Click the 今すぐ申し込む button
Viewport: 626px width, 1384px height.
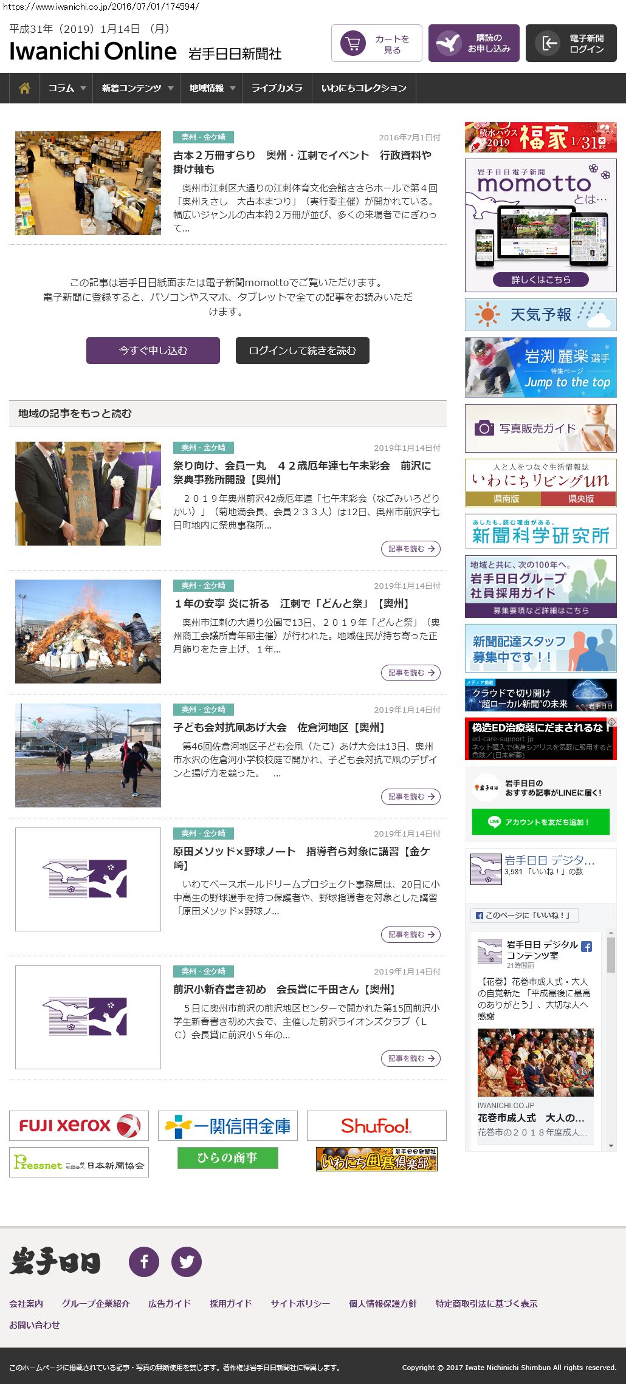[153, 351]
